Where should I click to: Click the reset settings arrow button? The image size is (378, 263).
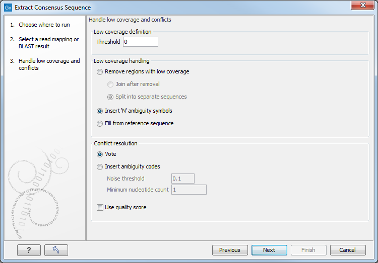pos(56,250)
